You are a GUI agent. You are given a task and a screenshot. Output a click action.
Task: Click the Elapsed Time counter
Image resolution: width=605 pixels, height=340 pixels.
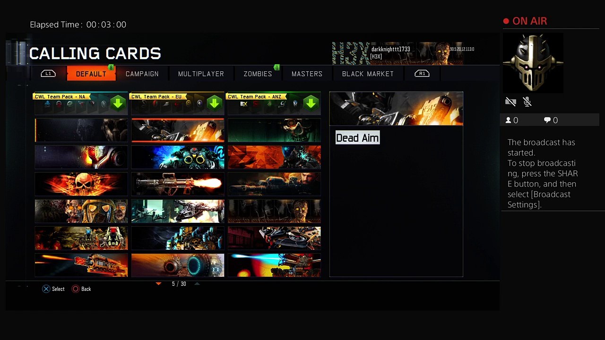tap(78, 25)
